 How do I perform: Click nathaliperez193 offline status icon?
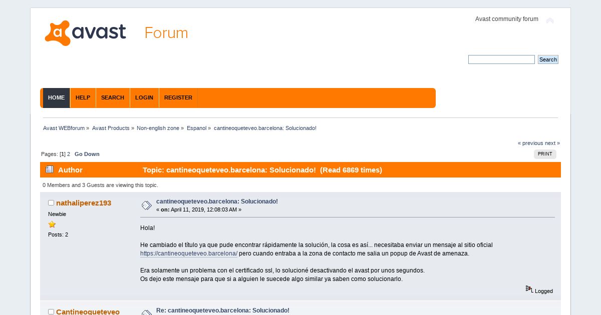51,202
